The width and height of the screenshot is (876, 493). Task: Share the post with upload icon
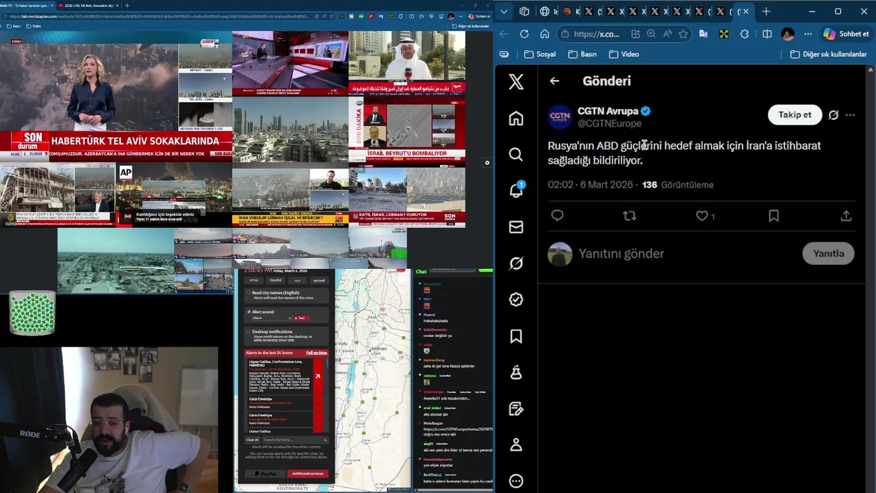click(846, 216)
